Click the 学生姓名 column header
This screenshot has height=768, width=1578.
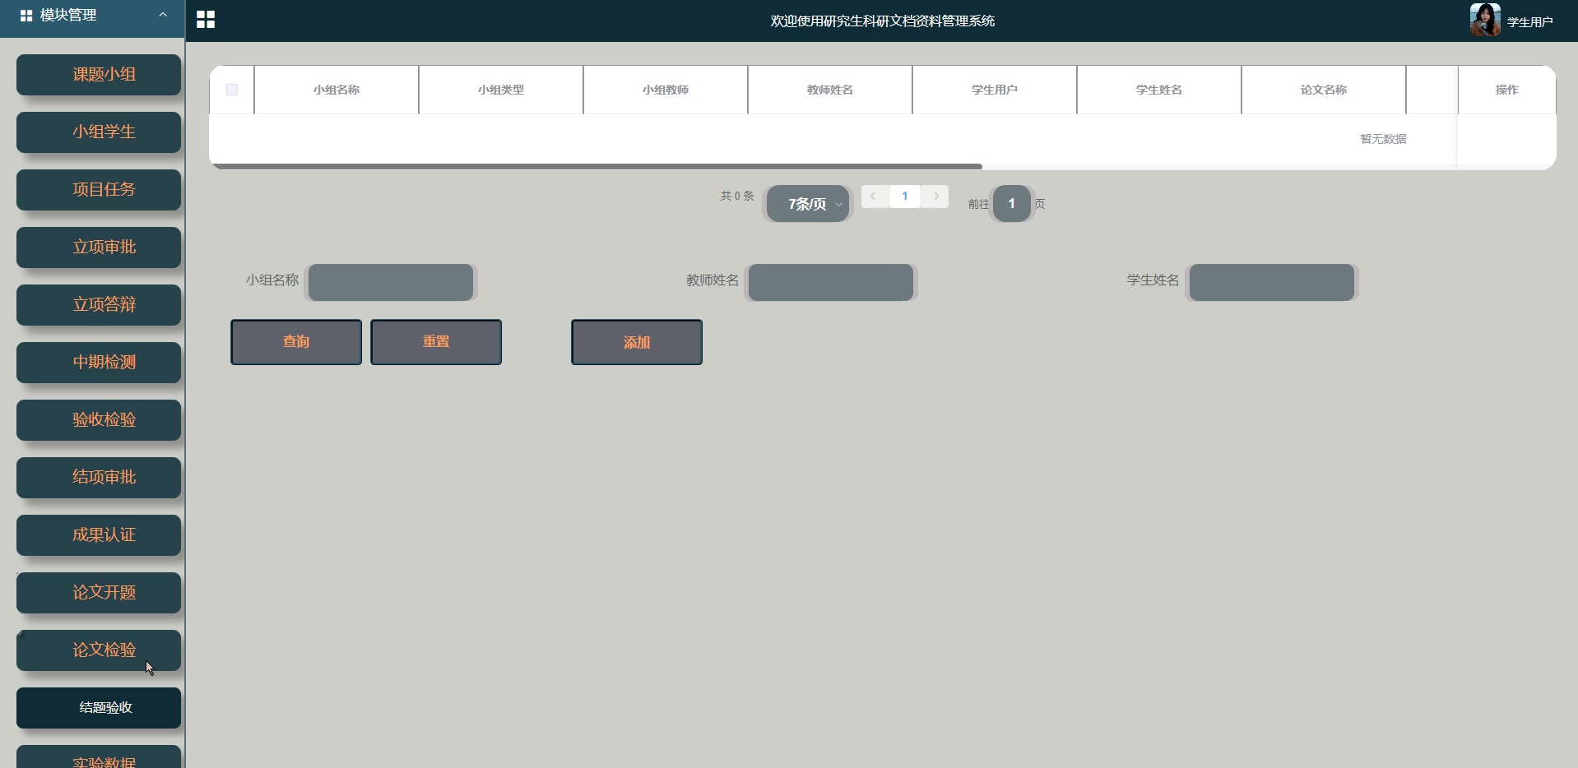pos(1159,90)
